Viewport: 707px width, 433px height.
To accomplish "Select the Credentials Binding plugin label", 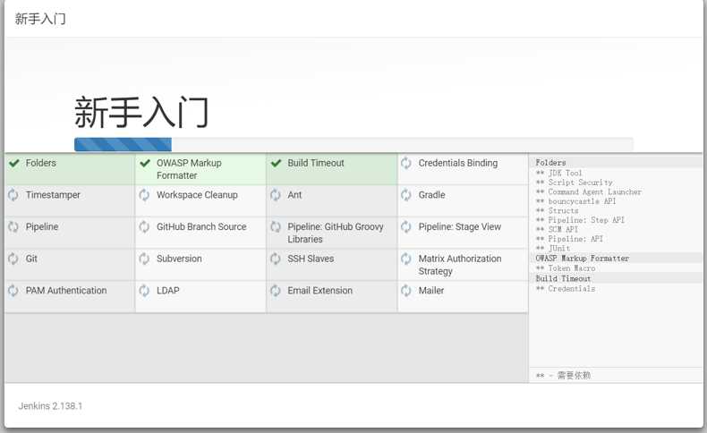I will pos(458,163).
